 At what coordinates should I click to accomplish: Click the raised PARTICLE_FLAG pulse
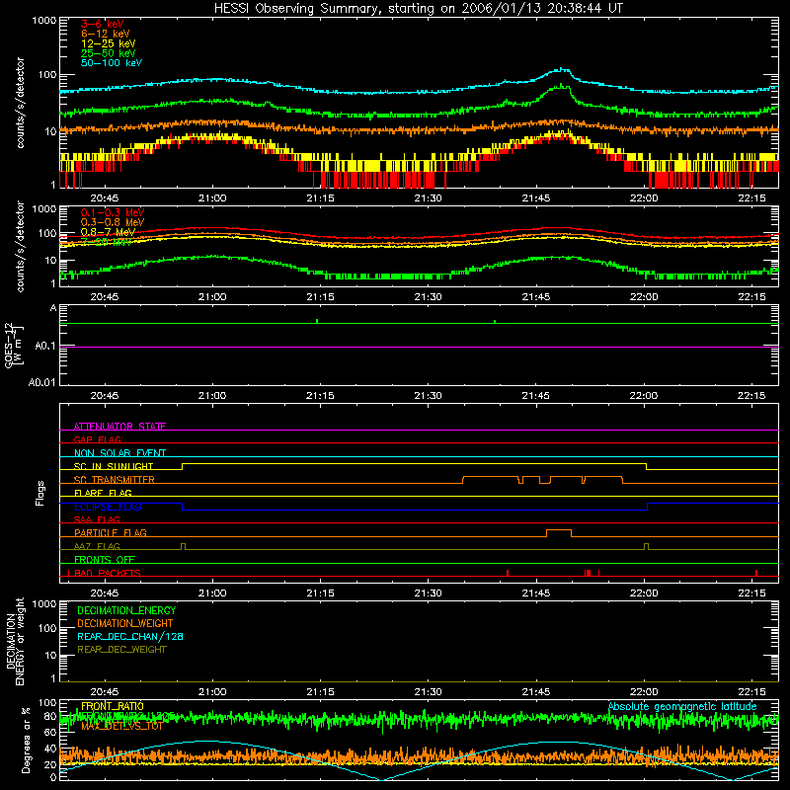559,530
